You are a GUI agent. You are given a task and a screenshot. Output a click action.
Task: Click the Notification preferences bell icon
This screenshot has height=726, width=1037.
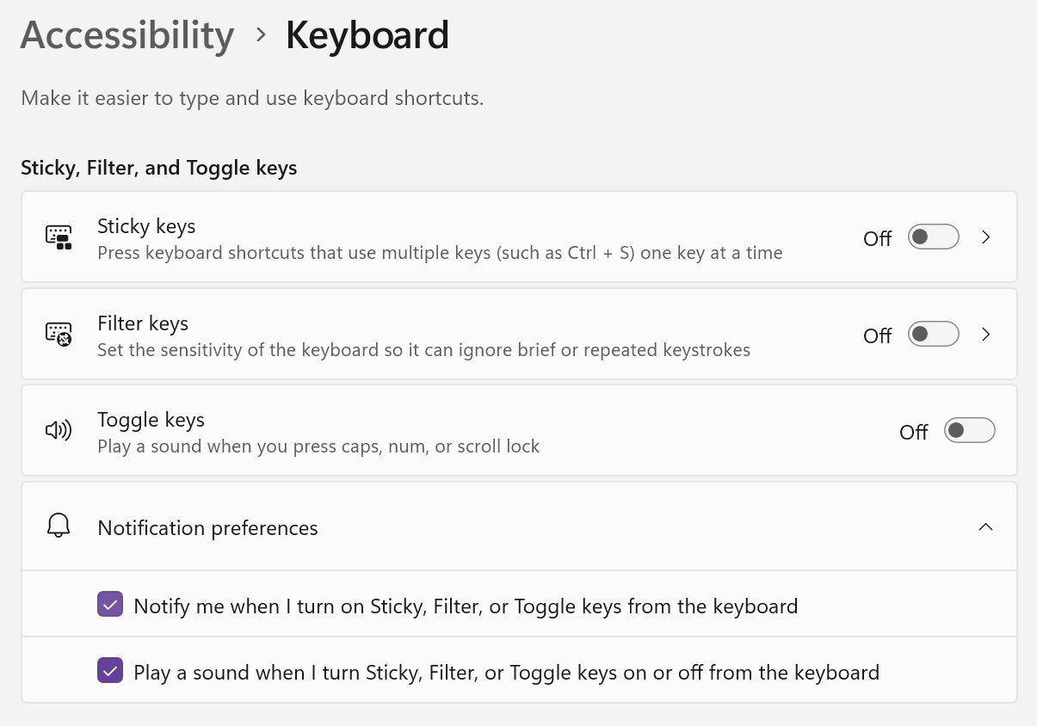tap(58, 526)
